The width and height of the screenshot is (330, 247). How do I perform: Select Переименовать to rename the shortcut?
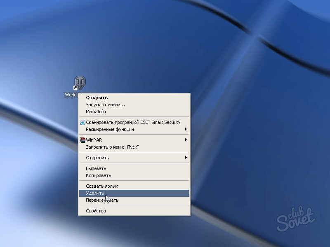tap(102, 200)
